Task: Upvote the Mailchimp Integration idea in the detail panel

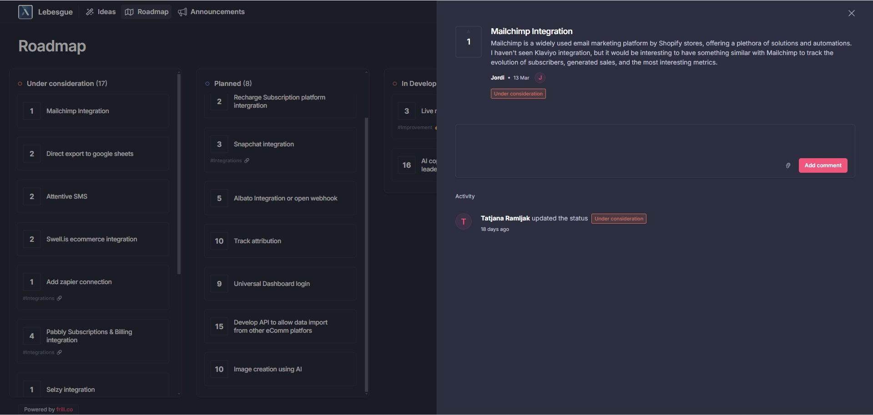Action: 469,41
